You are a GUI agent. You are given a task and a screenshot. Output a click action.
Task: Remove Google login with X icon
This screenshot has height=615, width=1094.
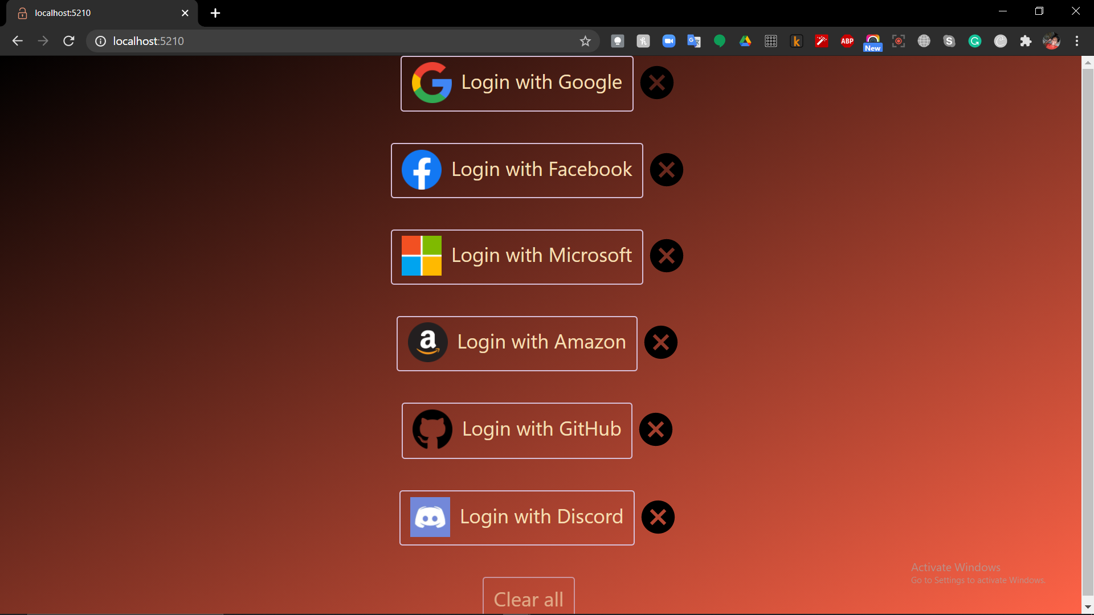[656, 83]
